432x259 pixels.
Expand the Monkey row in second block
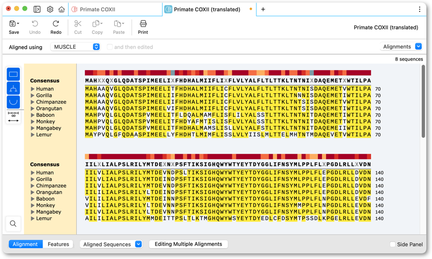point(33,205)
